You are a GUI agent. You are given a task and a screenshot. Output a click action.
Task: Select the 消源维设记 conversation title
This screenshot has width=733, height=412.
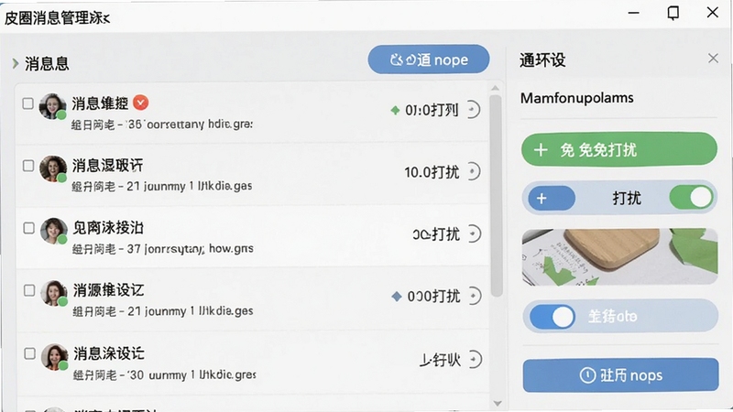tap(108, 290)
